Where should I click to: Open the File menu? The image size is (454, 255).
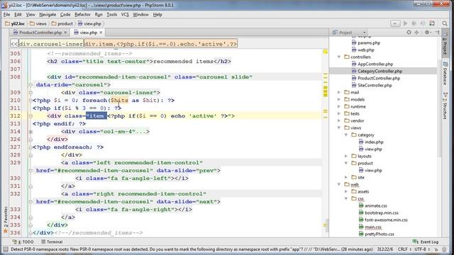(6, 14)
